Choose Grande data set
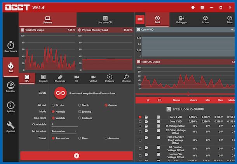 (x=111, y=105)
